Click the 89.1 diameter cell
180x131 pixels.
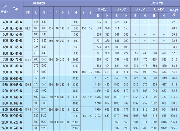point(28,28)
